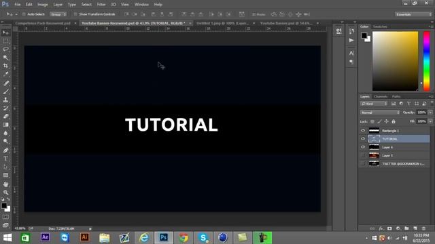Toggle pixel layer filter
The height and width of the screenshot is (244, 435).
(394, 104)
